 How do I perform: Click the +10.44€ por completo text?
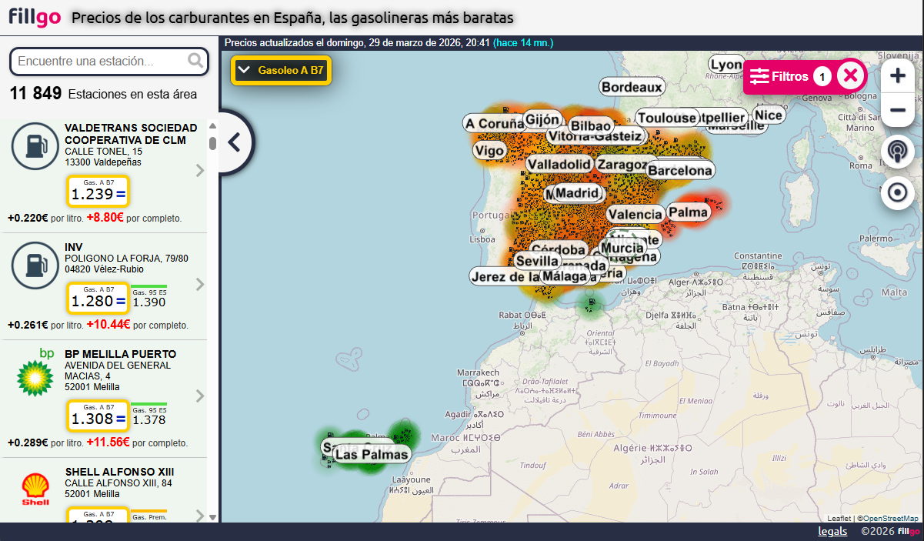coord(137,325)
